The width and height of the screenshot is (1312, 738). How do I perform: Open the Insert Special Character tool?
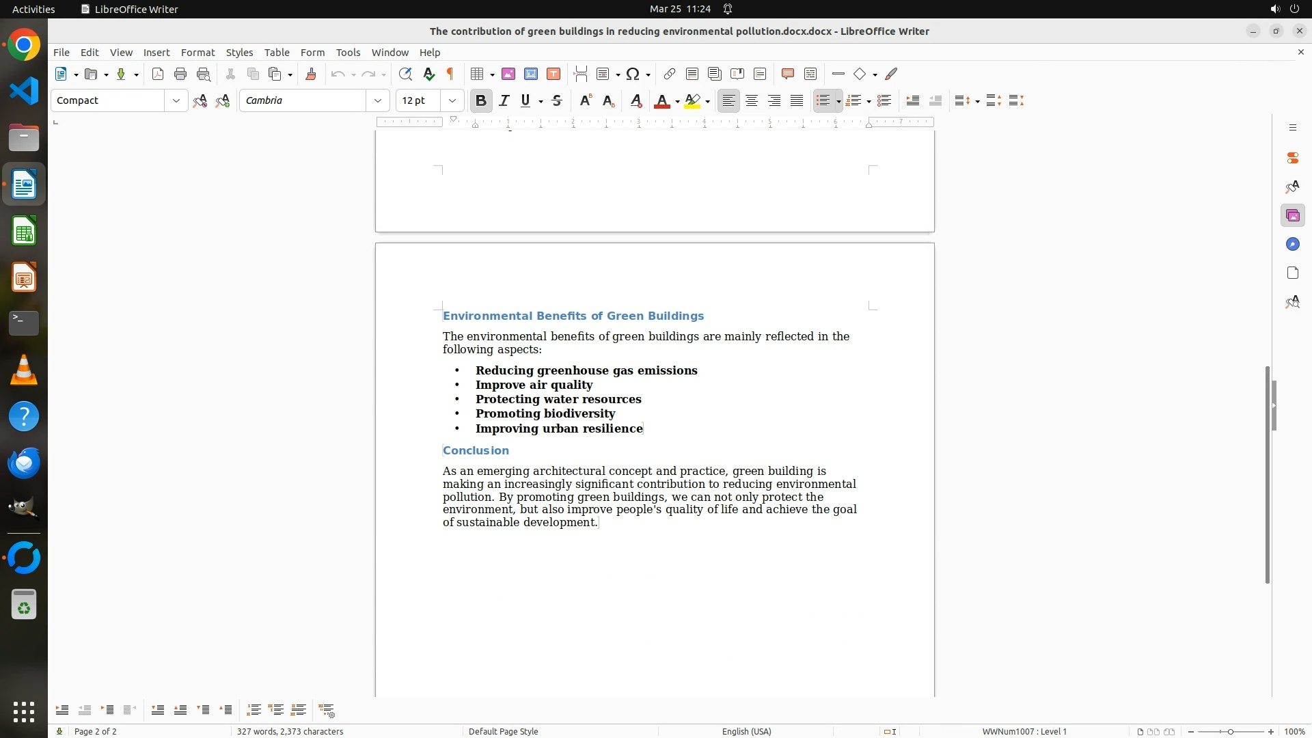(x=633, y=74)
